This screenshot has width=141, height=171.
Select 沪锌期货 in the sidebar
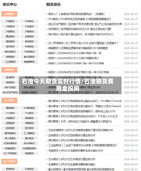[x=10, y=27]
